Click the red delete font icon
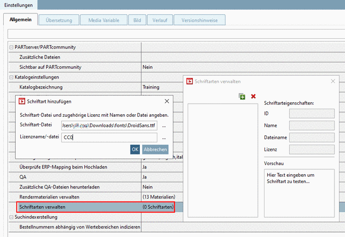The width and height of the screenshot is (345, 237). pyautogui.click(x=253, y=96)
